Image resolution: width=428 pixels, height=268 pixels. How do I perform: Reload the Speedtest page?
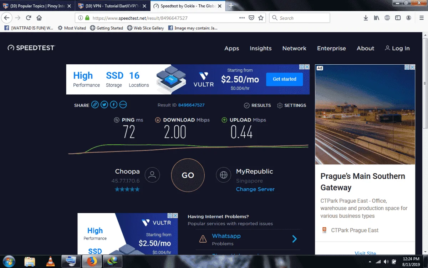click(x=29, y=18)
